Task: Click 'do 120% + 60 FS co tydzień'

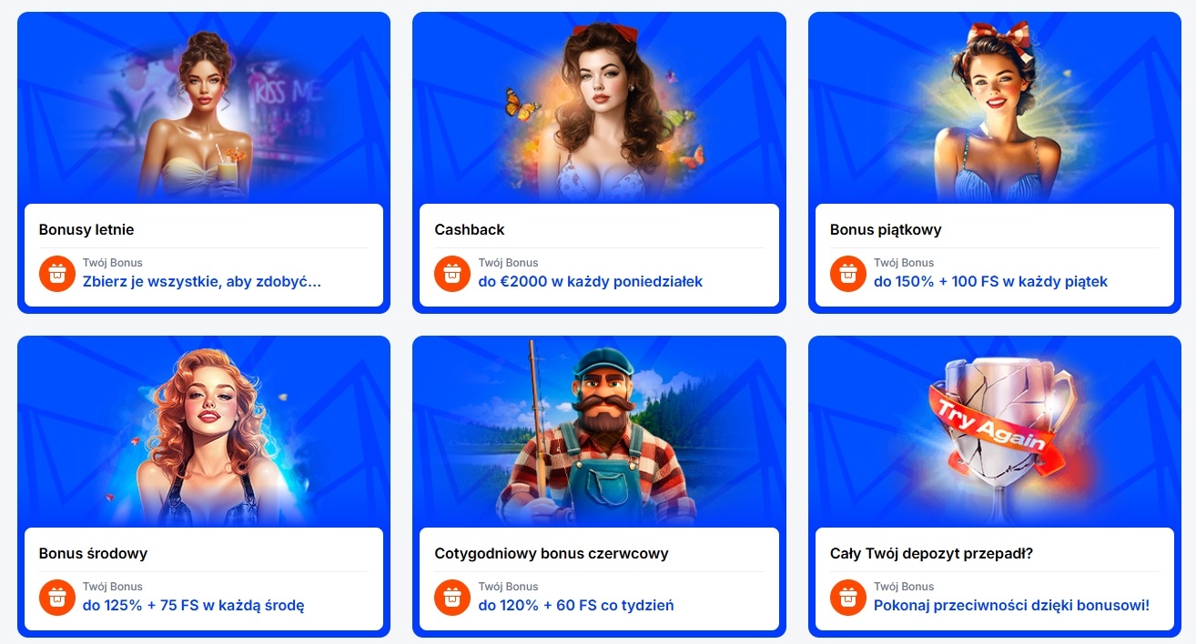Action: (x=576, y=606)
